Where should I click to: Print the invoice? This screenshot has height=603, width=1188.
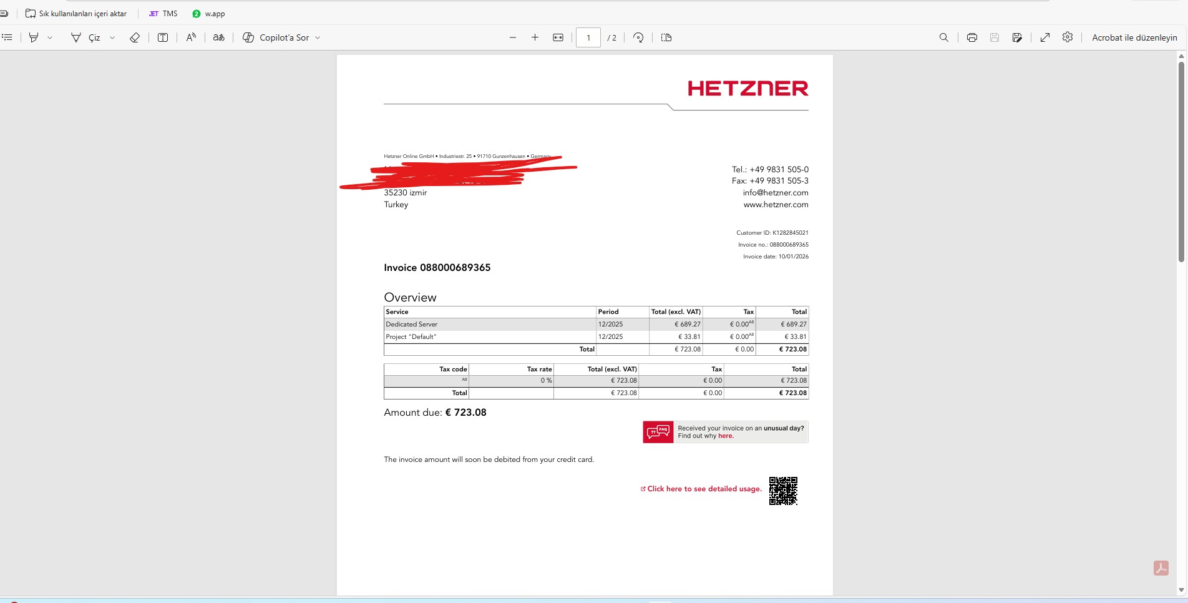pos(972,37)
